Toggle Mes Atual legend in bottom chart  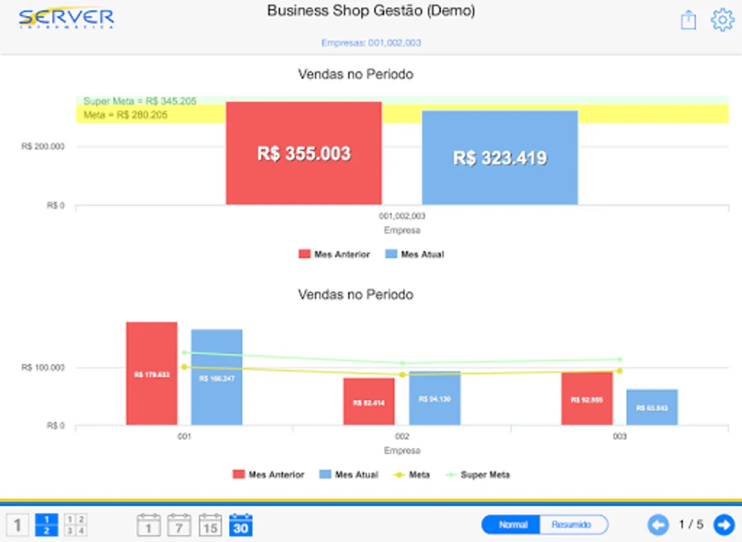(x=349, y=475)
